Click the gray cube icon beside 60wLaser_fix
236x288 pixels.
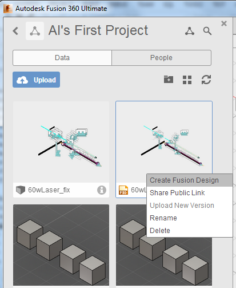[x=21, y=190]
